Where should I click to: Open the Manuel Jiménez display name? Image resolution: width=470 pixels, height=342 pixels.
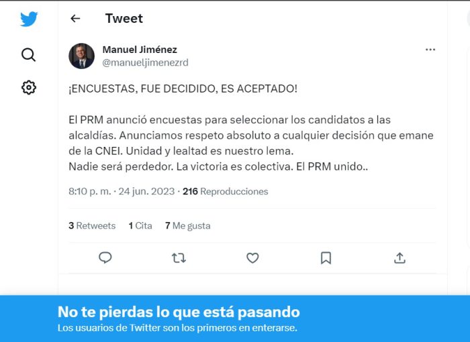pos(140,50)
